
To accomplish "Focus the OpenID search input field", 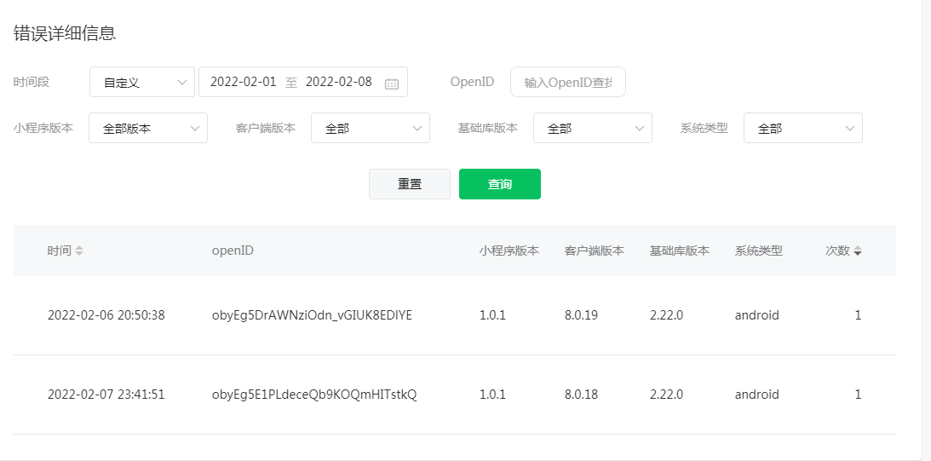I will click(568, 82).
